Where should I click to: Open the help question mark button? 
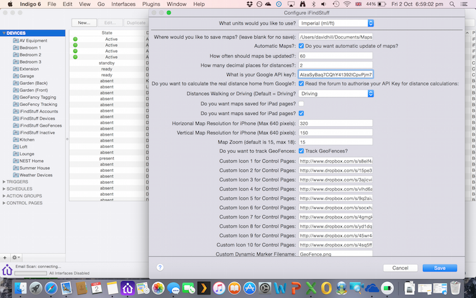coord(160,268)
